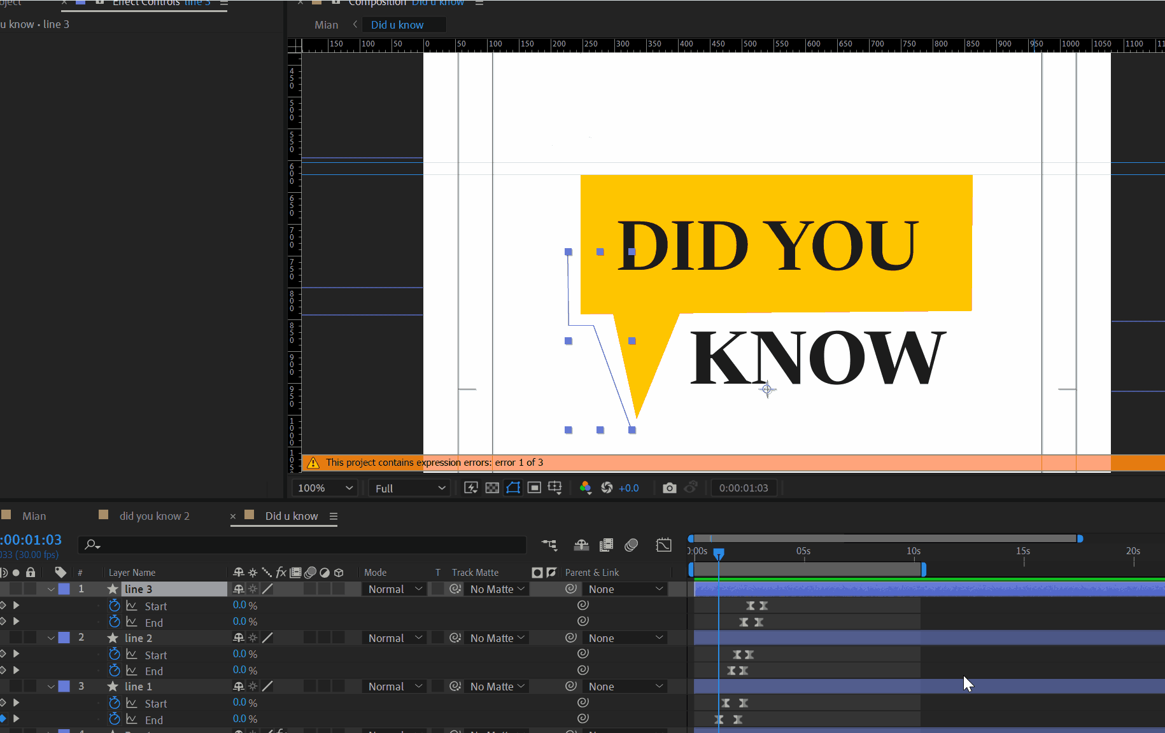Open Parent None dropdown for line 2
Viewport: 1165px width, 733px height.
625,638
